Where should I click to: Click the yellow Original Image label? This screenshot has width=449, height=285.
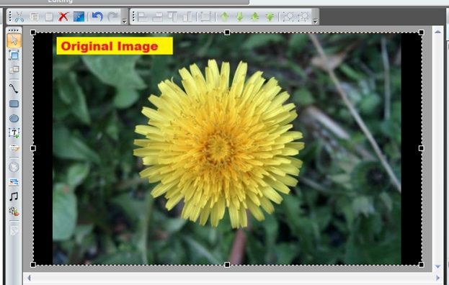pyautogui.click(x=115, y=46)
